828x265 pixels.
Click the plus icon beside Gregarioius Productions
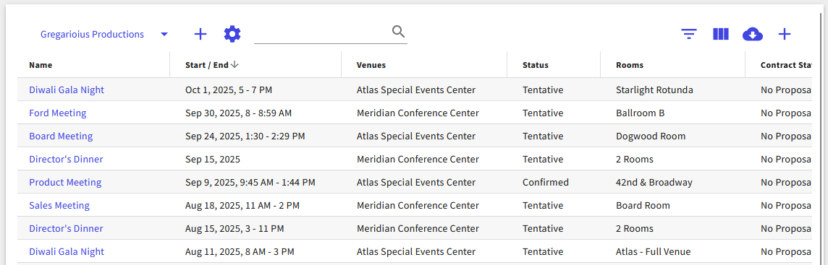(200, 34)
